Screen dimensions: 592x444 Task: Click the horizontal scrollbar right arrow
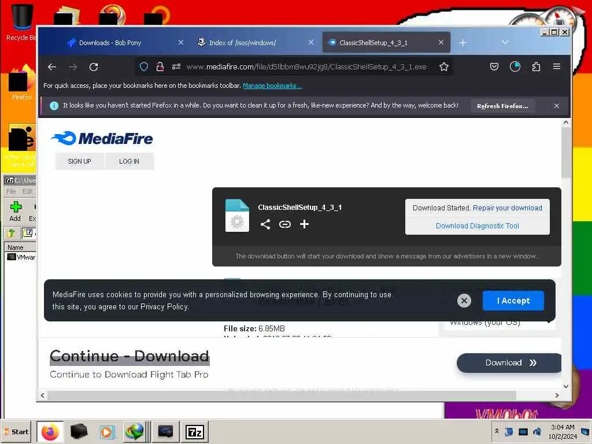coord(557,395)
